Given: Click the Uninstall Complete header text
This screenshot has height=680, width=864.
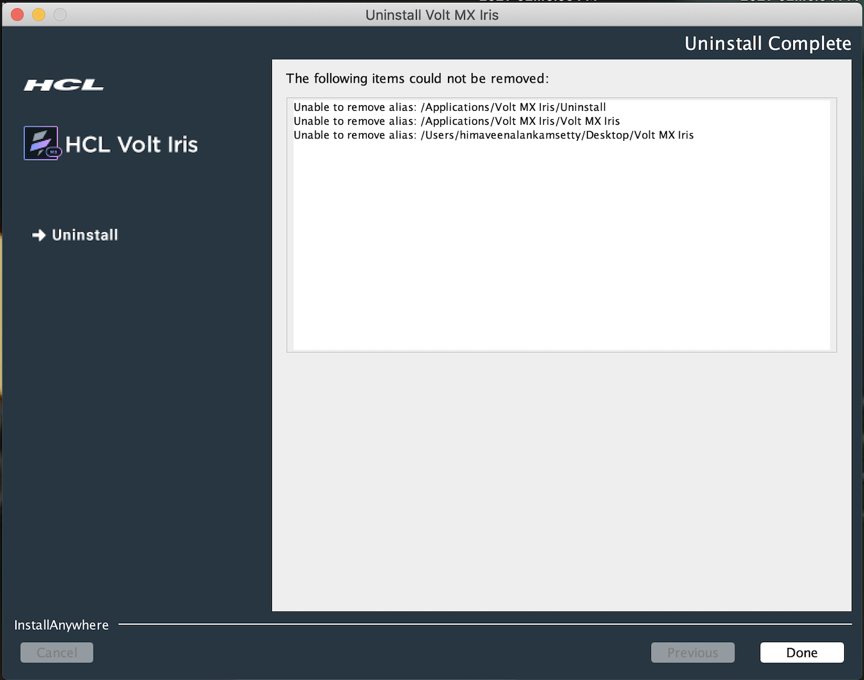Looking at the screenshot, I should [x=768, y=44].
